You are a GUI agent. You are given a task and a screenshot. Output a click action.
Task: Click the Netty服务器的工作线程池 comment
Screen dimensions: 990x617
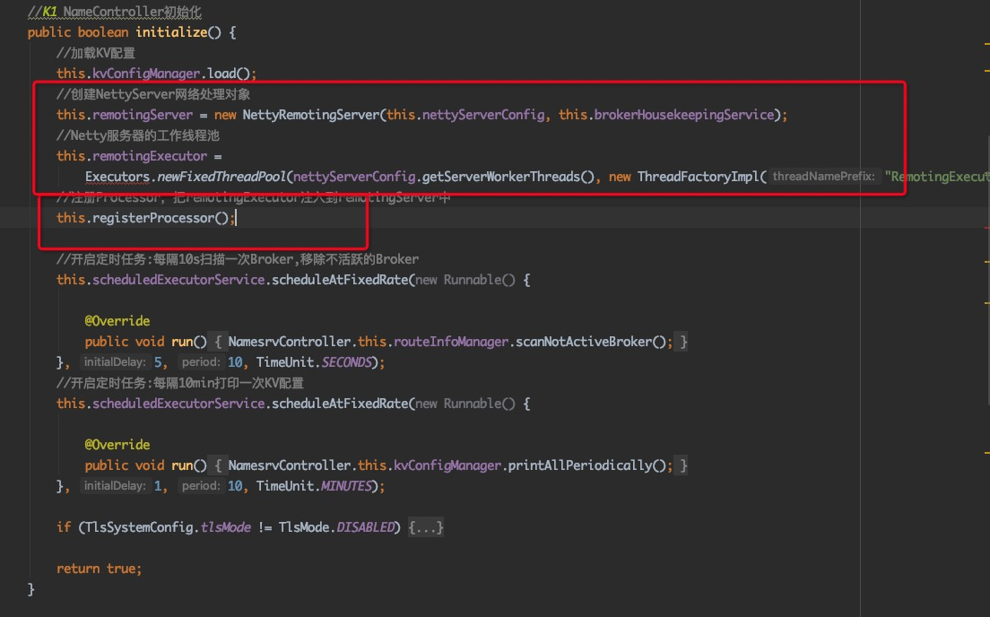click(x=137, y=135)
